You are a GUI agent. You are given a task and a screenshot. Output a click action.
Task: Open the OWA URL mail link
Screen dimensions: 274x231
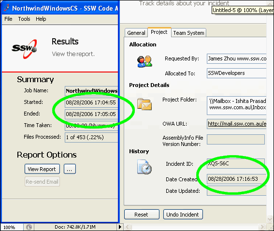click(237, 124)
